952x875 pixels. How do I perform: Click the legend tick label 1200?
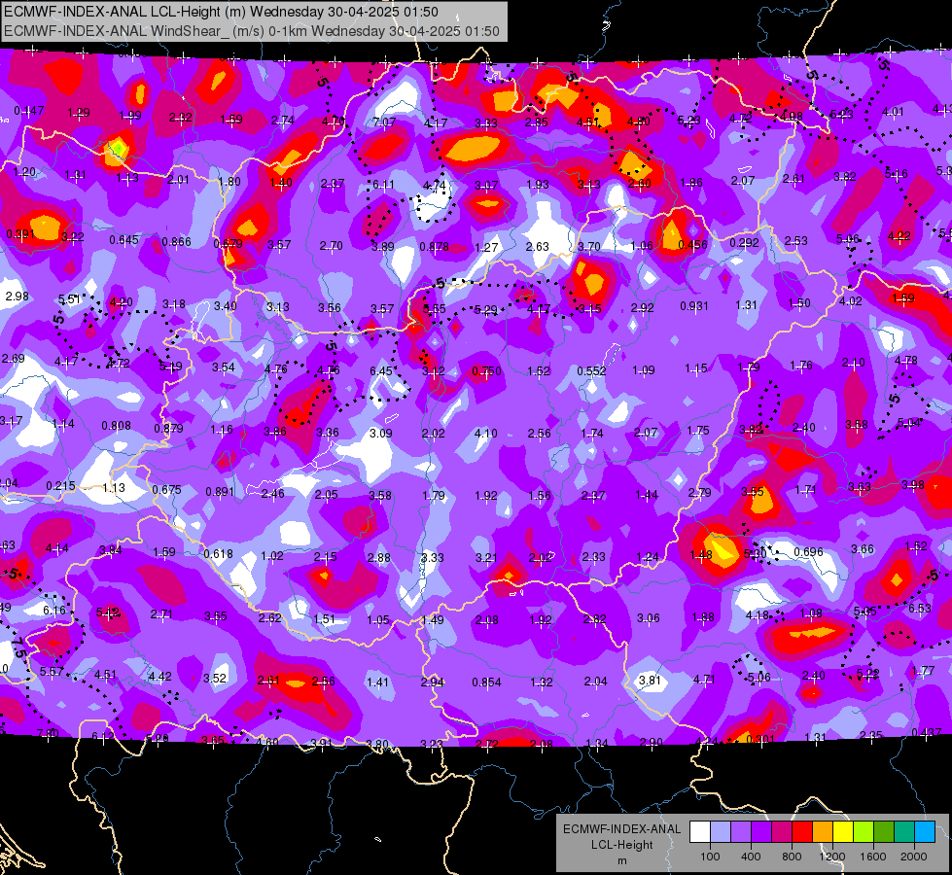point(831,857)
